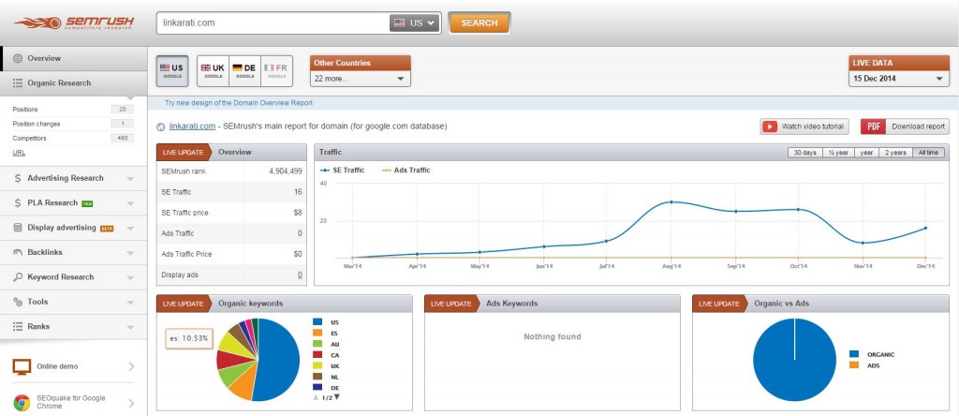The width and height of the screenshot is (959, 416).
Task: Click the red Watch video tutorial play icon
Action: 770,126
